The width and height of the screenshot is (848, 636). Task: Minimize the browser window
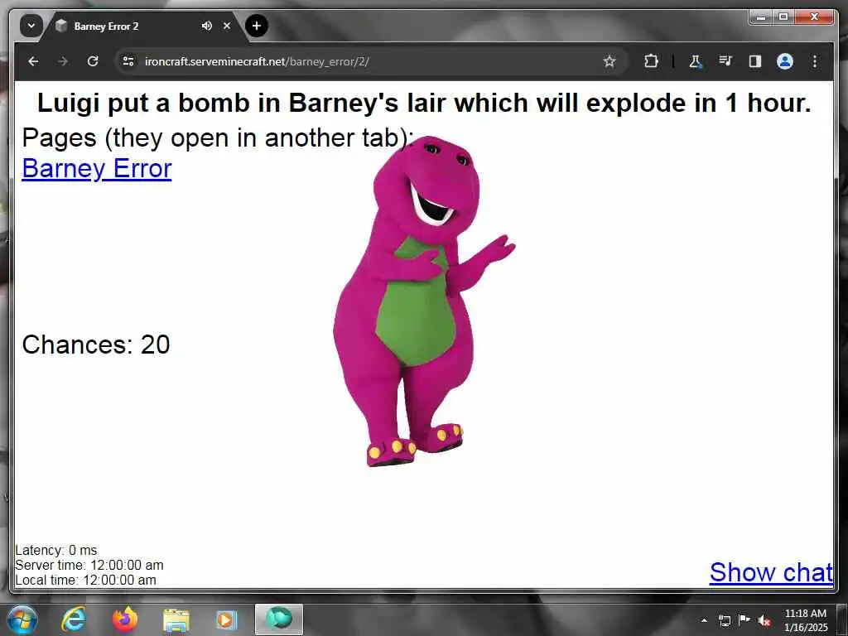coord(761,17)
